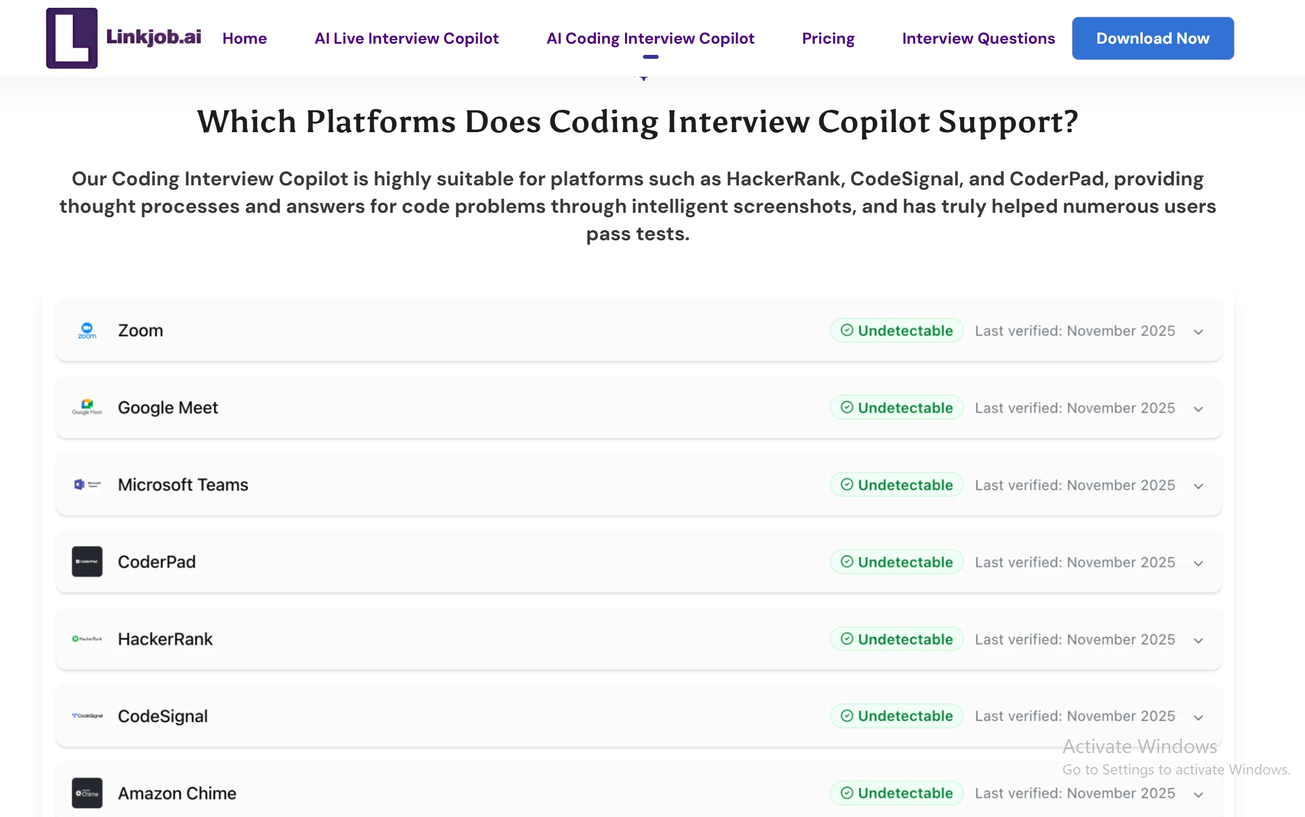Expand the CoderPad details chevron
The width and height of the screenshot is (1305, 817).
1198,563
